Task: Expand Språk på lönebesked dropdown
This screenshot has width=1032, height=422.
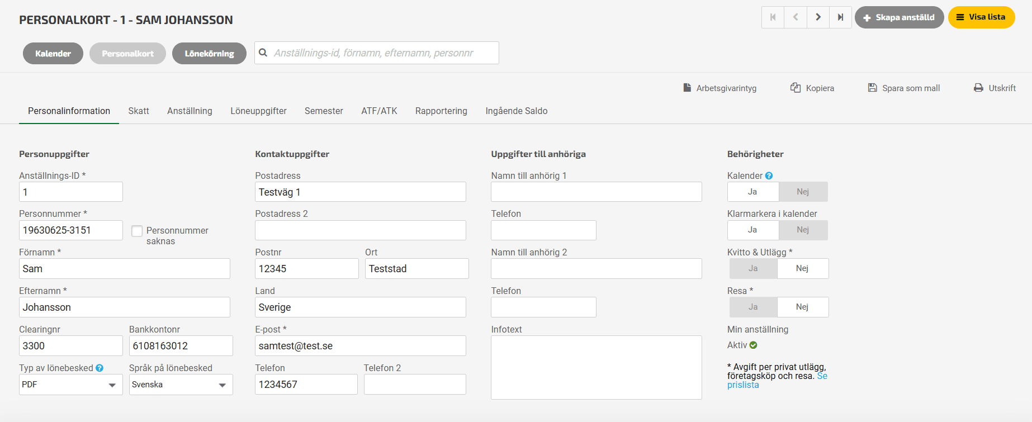Action: [x=181, y=385]
